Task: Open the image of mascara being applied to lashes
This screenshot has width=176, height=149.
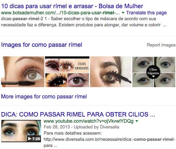Action: [x=111, y=72]
